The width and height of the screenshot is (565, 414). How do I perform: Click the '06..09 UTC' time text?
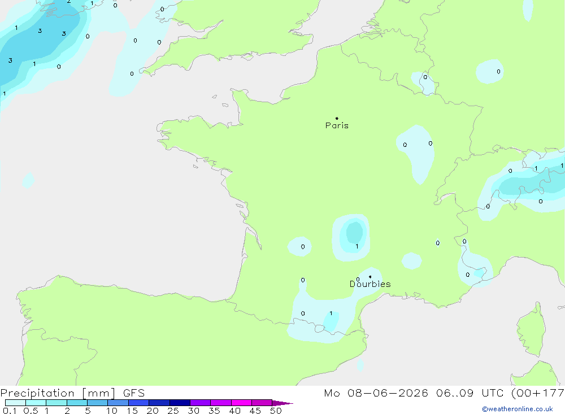point(471,393)
